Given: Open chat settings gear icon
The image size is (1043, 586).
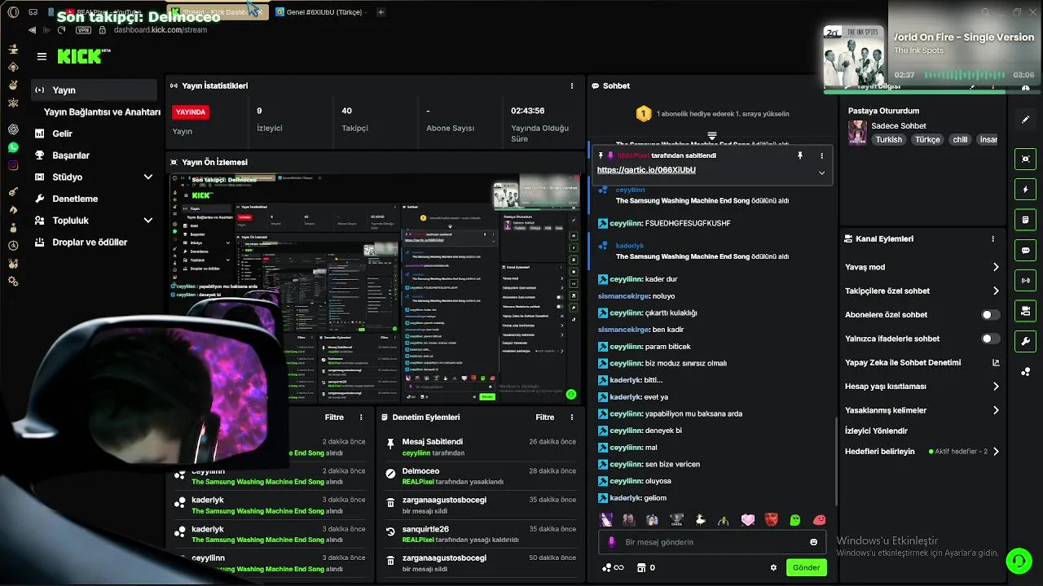Looking at the screenshot, I should coord(773,567).
